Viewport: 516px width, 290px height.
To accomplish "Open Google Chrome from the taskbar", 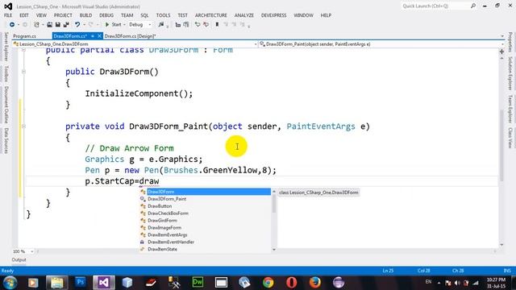I will [268, 283].
